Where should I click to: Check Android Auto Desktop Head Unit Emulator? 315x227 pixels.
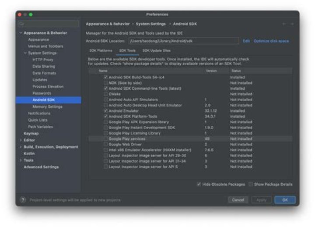pos(106,105)
